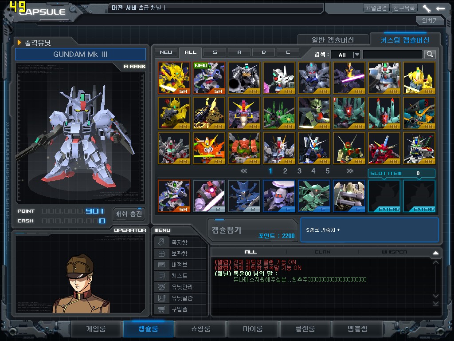
Task: Go to 쇼핑룸 in the bottom navigation
Action: 201,329
